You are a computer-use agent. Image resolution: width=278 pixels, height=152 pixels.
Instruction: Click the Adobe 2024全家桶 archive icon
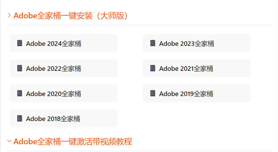(x=20, y=43)
